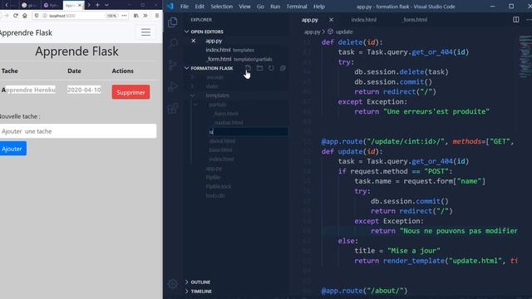The image size is (532, 299).
Task: Click the zoom level badge in address bar
Action: click(x=111, y=16)
